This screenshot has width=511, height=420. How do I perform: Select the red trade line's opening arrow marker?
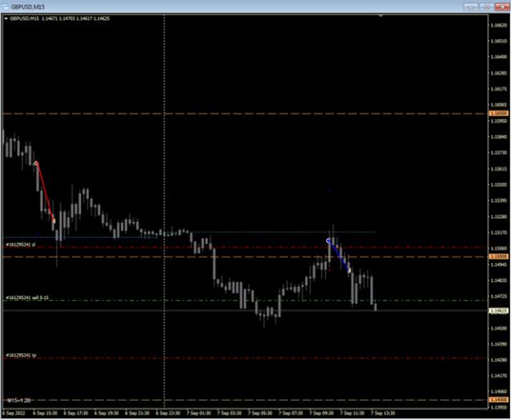(x=36, y=163)
